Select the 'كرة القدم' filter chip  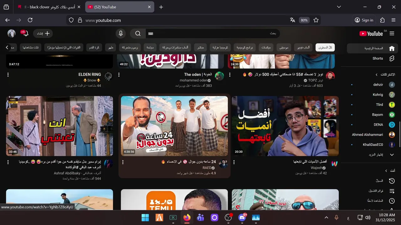pos(94,47)
